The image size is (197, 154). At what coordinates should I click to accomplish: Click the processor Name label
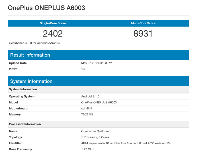(x=13, y=131)
